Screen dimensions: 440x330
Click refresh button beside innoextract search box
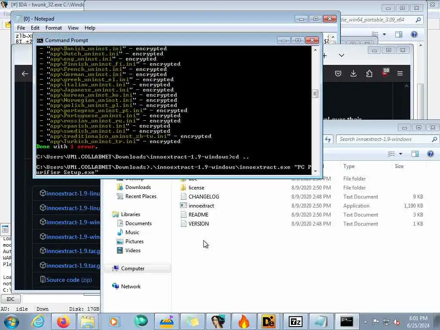click(328, 139)
